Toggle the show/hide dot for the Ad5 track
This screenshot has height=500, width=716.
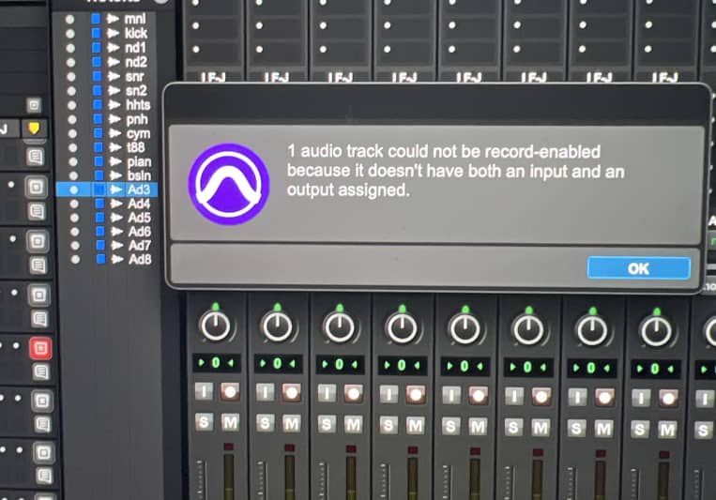[74, 218]
